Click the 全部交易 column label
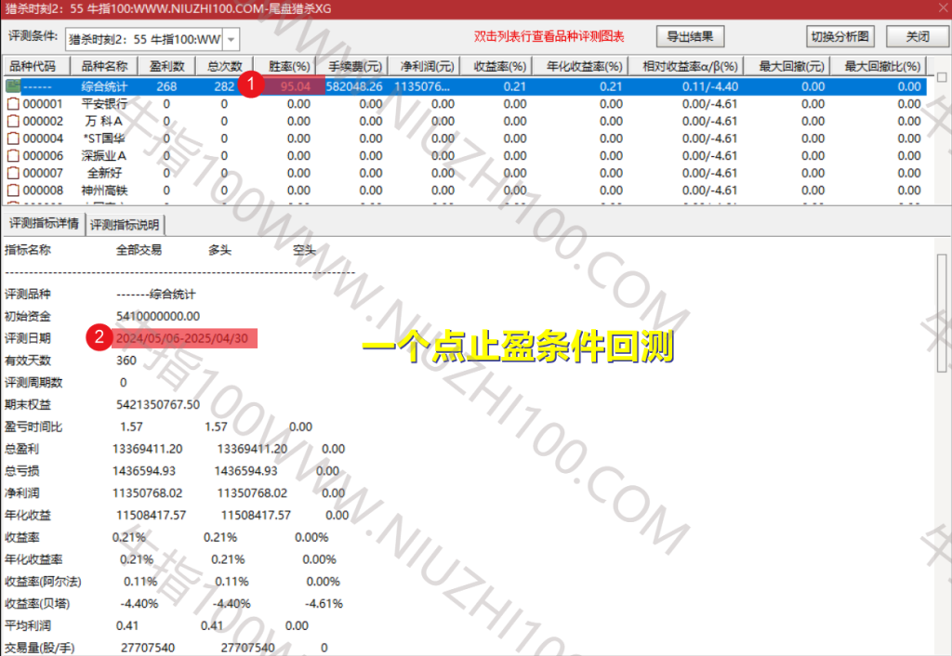The image size is (952, 656). click(139, 250)
